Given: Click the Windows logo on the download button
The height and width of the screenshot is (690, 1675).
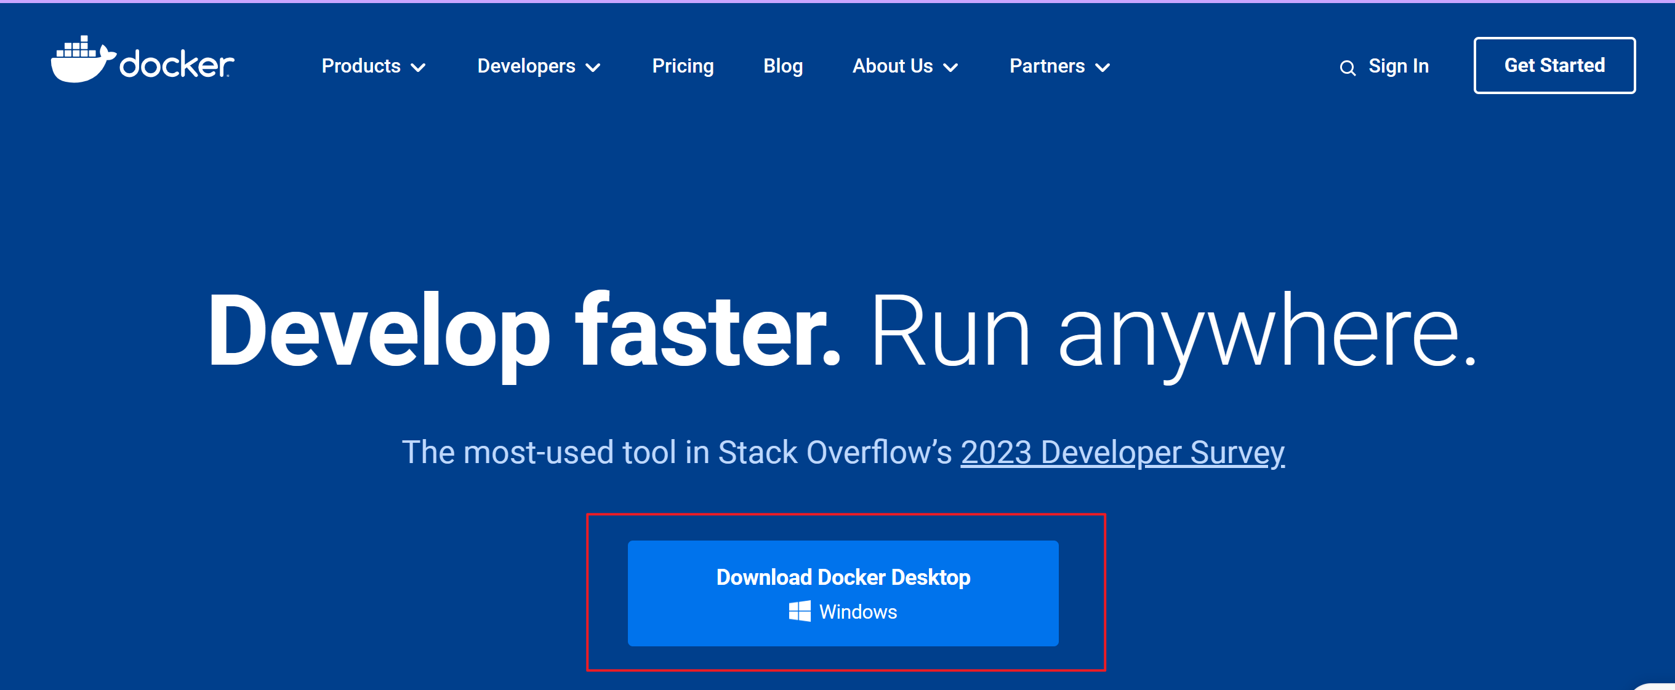Looking at the screenshot, I should [799, 611].
